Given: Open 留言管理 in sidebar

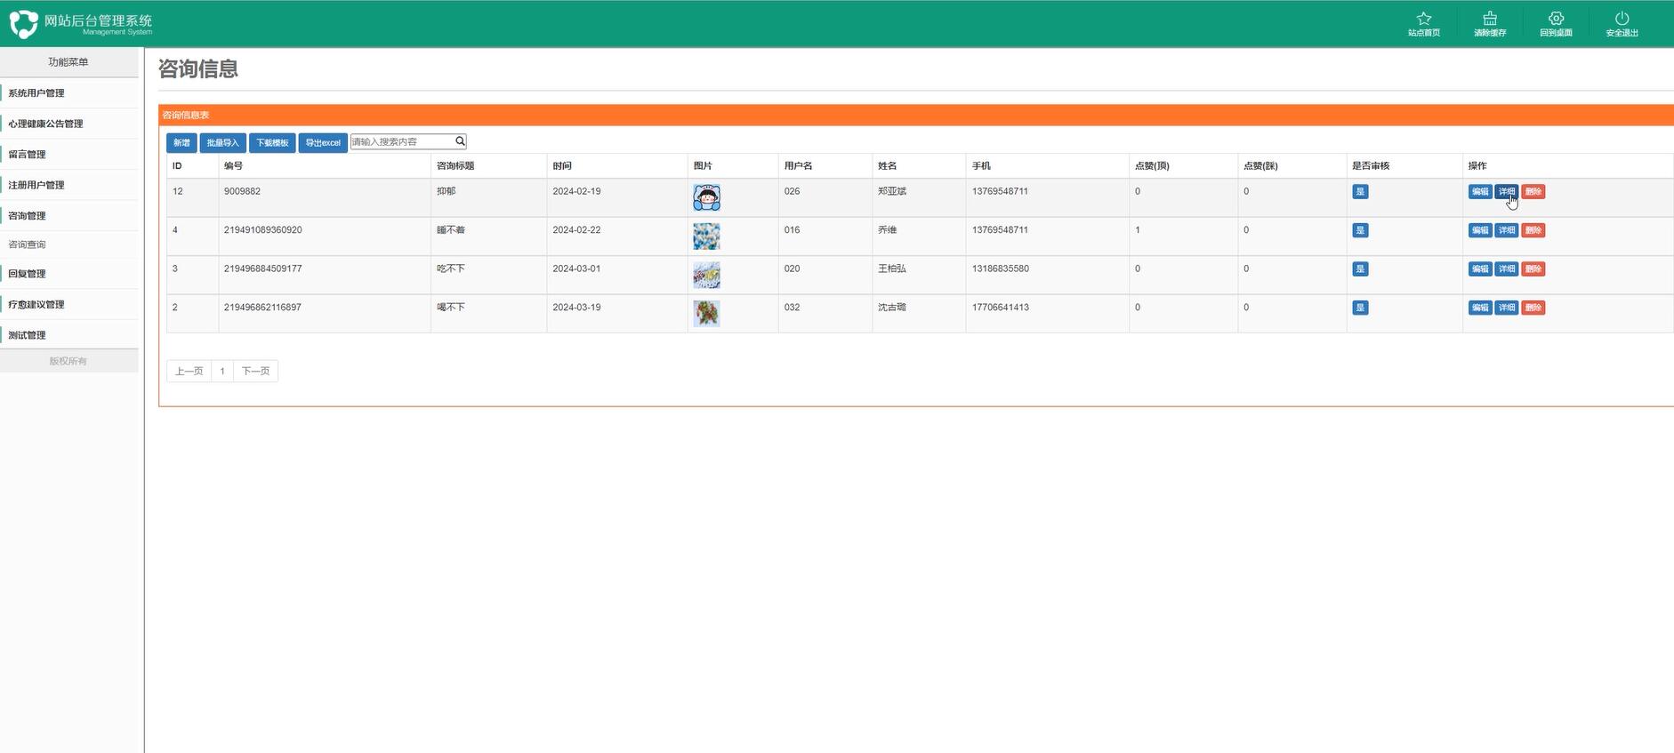Looking at the screenshot, I should coord(28,155).
